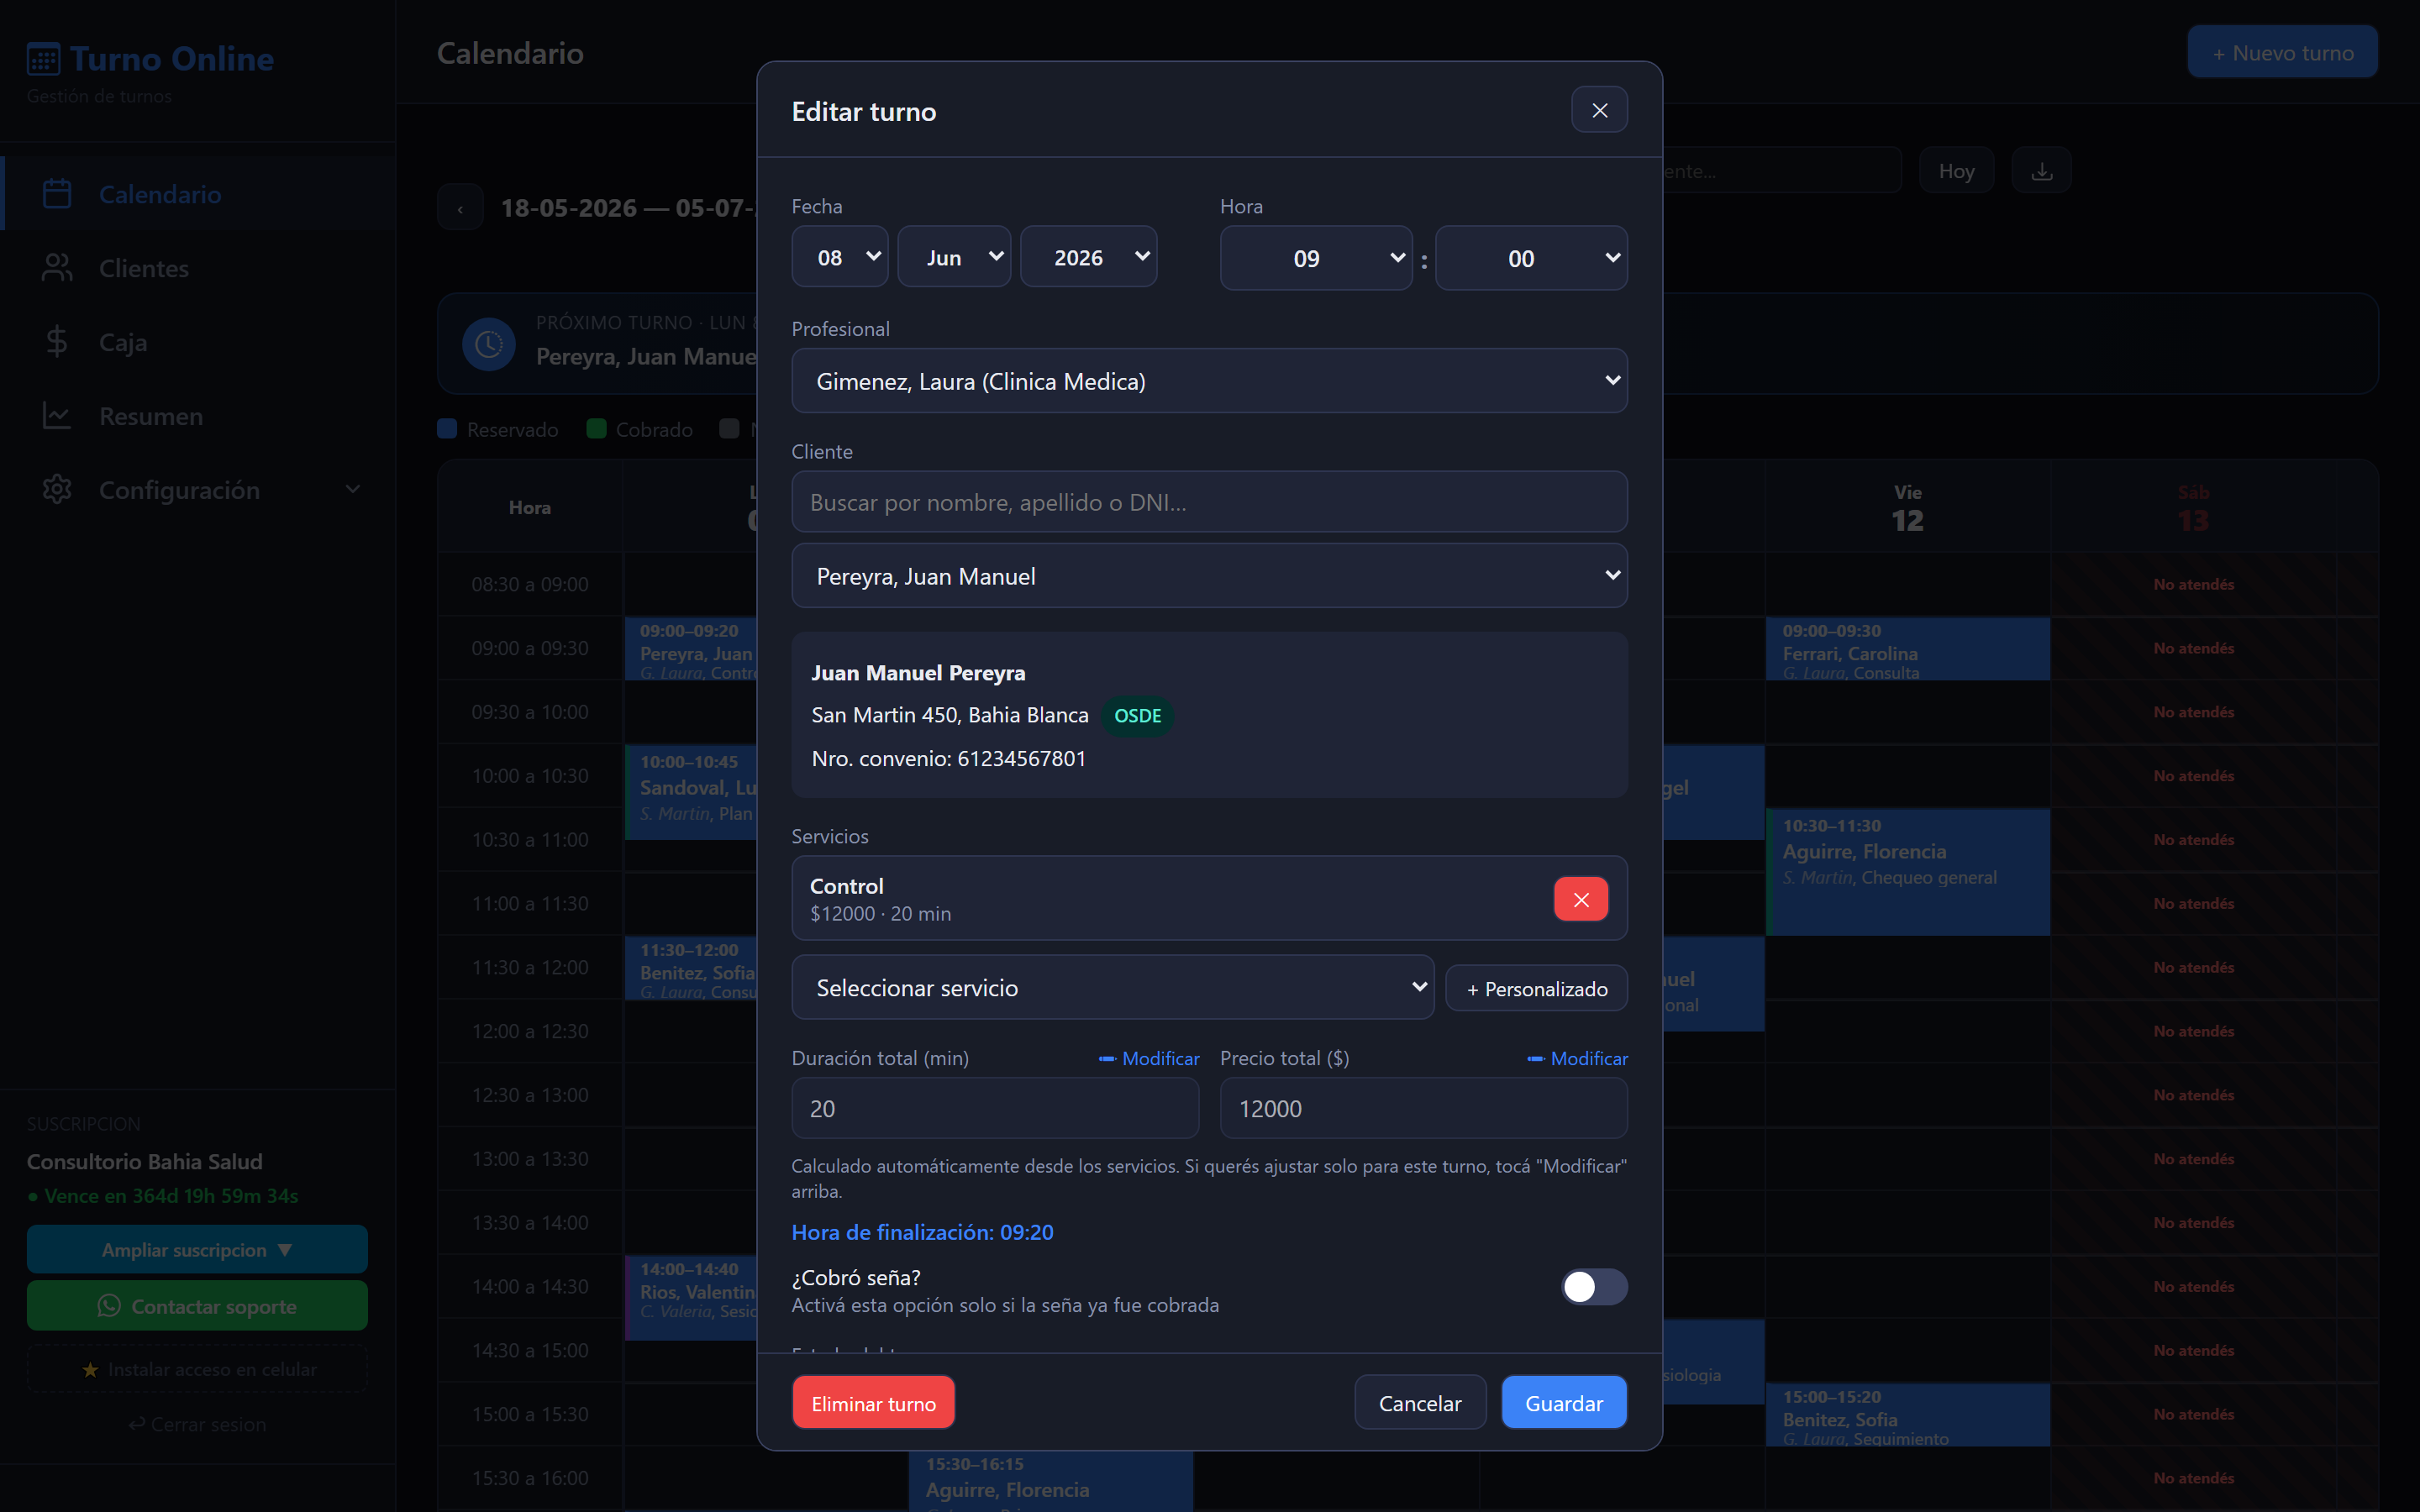
Task: Open the day dropdown showing 08
Action: click(x=839, y=257)
